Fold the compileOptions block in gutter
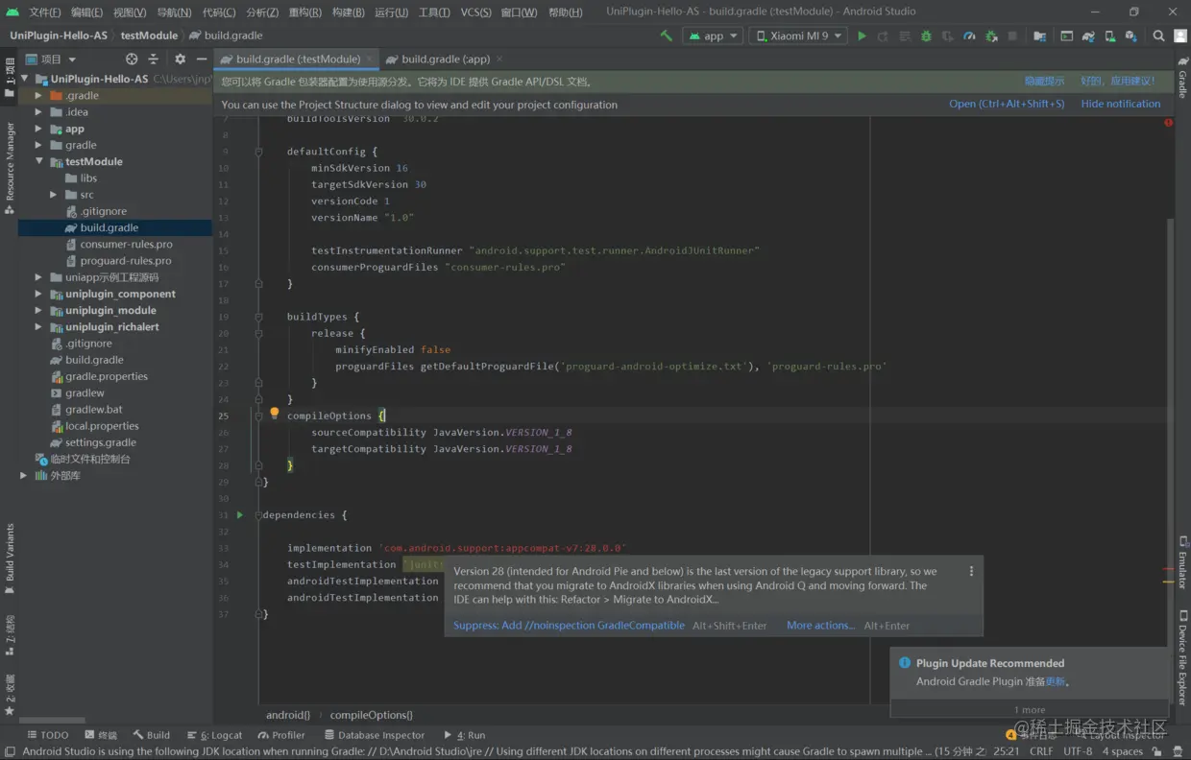The height and width of the screenshot is (760, 1191). pos(258,416)
